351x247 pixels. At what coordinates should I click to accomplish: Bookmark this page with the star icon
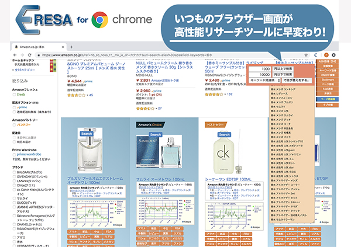tap(306, 55)
